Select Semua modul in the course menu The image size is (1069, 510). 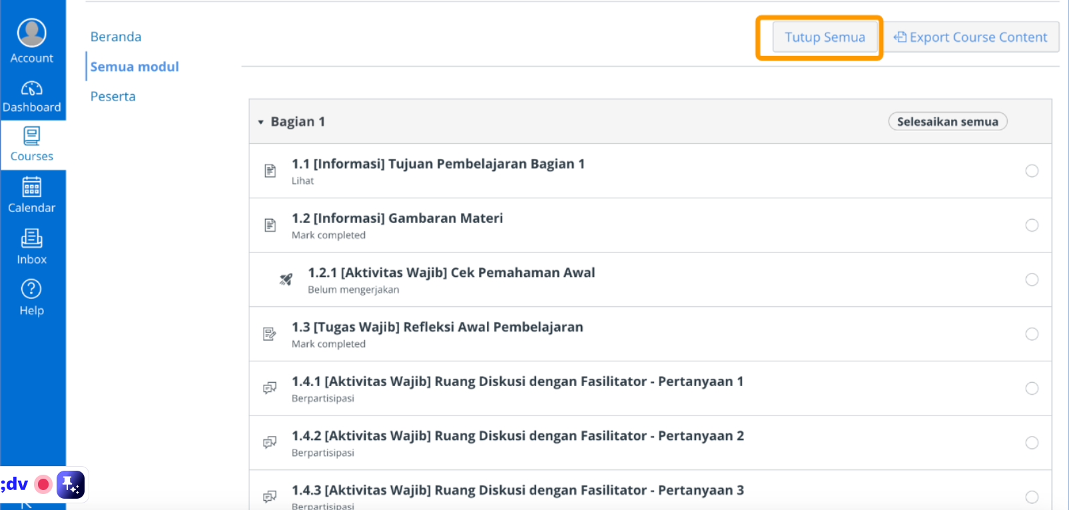135,67
